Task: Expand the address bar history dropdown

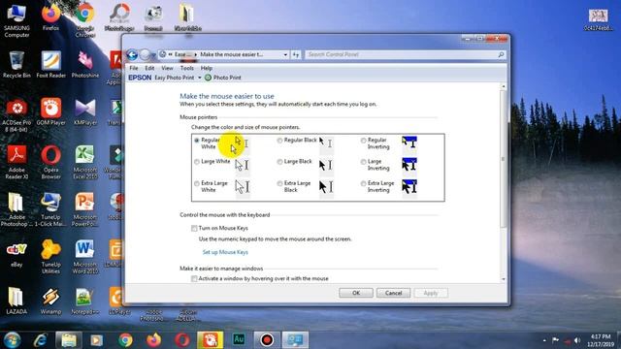Action: [285, 54]
